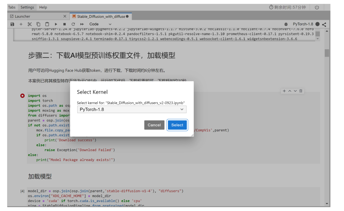Click the scroll down arrow of notebook
The width and height of the screenshot is (344, 211).
327,204
